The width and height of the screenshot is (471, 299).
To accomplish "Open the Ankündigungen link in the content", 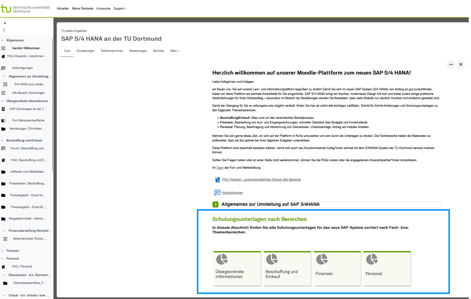I will (x=233, y=193).
